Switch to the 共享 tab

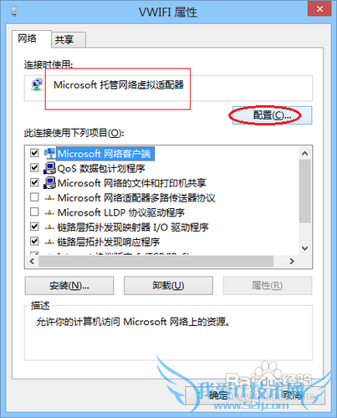click(x=64, y=40)
